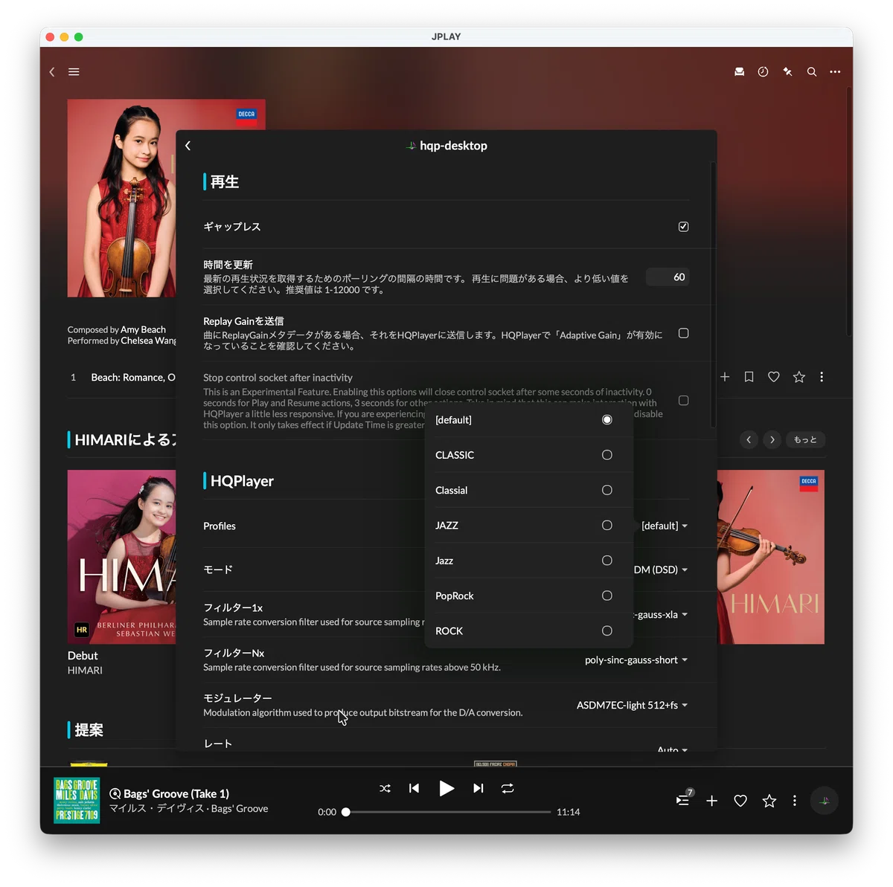Heart the Beach: Romance track row

click(x=774, y=377)
